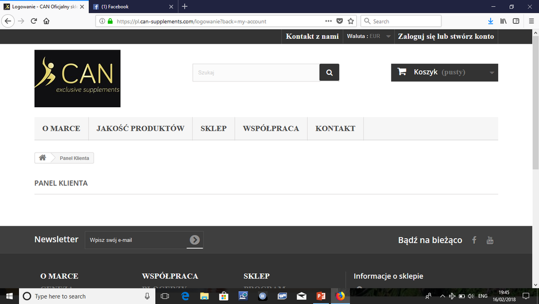Focus the Firefox Search box

click(x=401, y=22)
